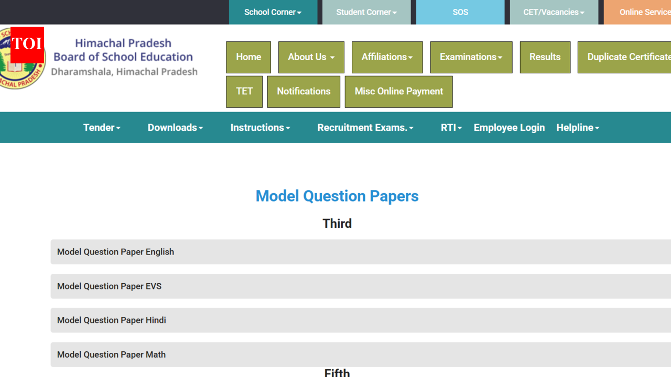The height and width of the screenshot is (377, 671).
Task: Open Model Question Paper Math
Action: pos(361,354)
